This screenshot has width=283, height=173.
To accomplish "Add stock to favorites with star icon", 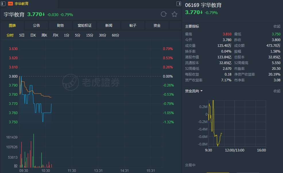I will 174,14.
